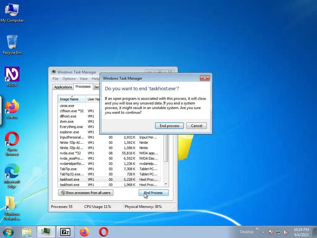Viewport: 317px width, 238px height.
Task: Select nvda_eoaPro... process row
Action: tap(109, 158)
